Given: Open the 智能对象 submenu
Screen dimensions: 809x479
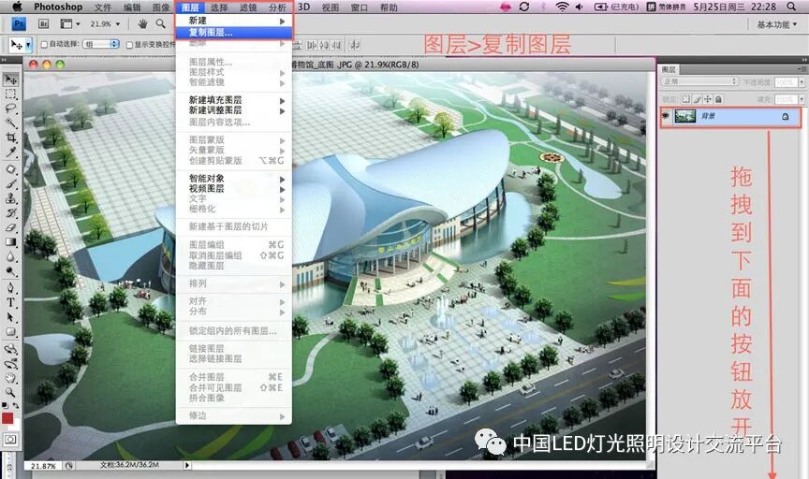Looking at the screenshot, I should pos(234,179).
